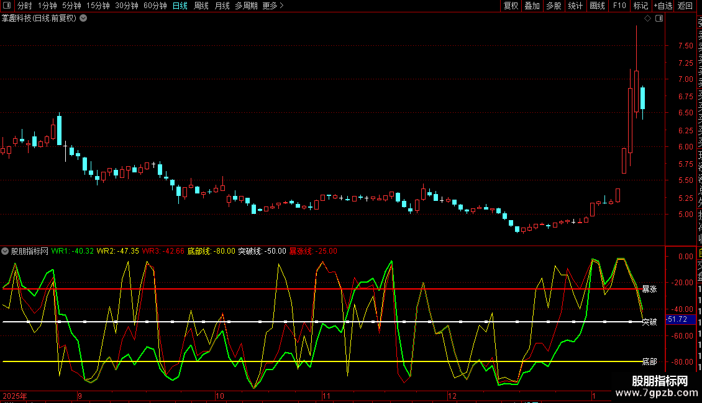
Task: Open the F10 company info
Action: click(x=619, y=6)
